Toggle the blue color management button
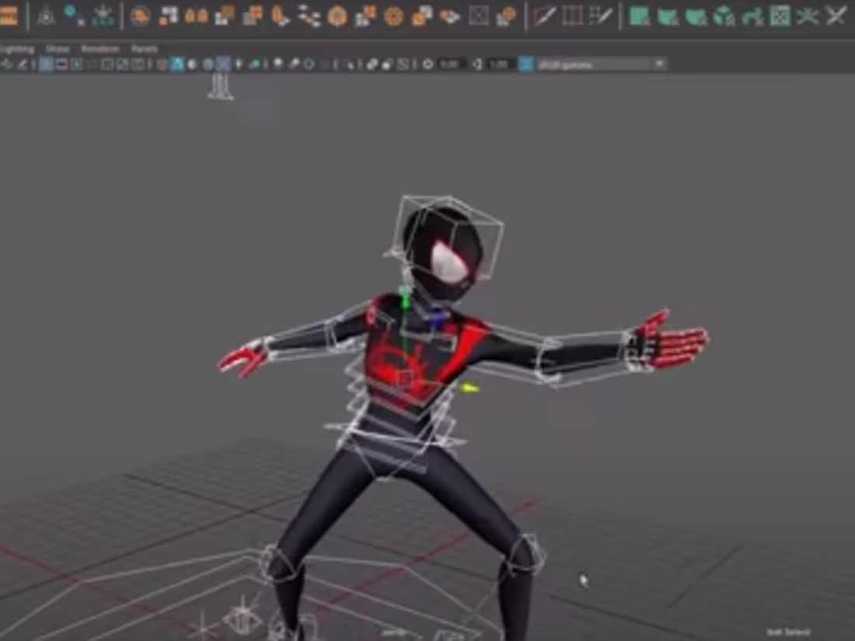This screenshot has height=641, width=855. click(525, 64)
